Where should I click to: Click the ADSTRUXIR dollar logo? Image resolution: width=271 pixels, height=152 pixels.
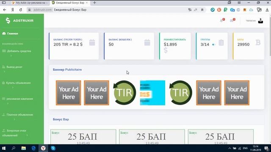click(x=8, y=21)
